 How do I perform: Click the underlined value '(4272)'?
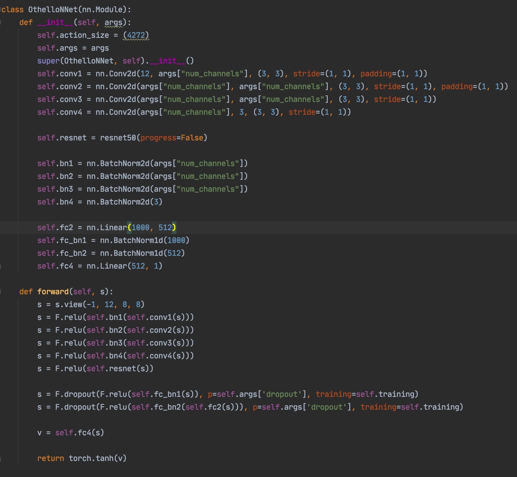pyautogui.click(x=136, y=35)
